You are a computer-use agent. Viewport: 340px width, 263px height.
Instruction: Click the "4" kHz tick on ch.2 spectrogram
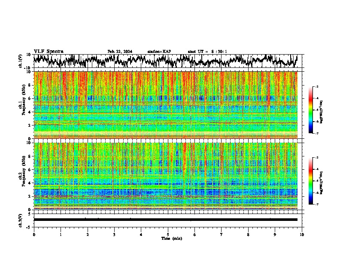[30, 183]
